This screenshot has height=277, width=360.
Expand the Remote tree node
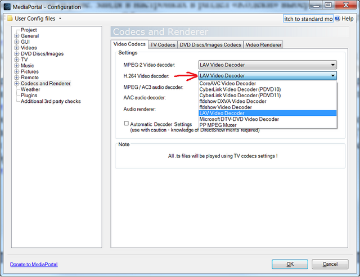click(16, 78)
